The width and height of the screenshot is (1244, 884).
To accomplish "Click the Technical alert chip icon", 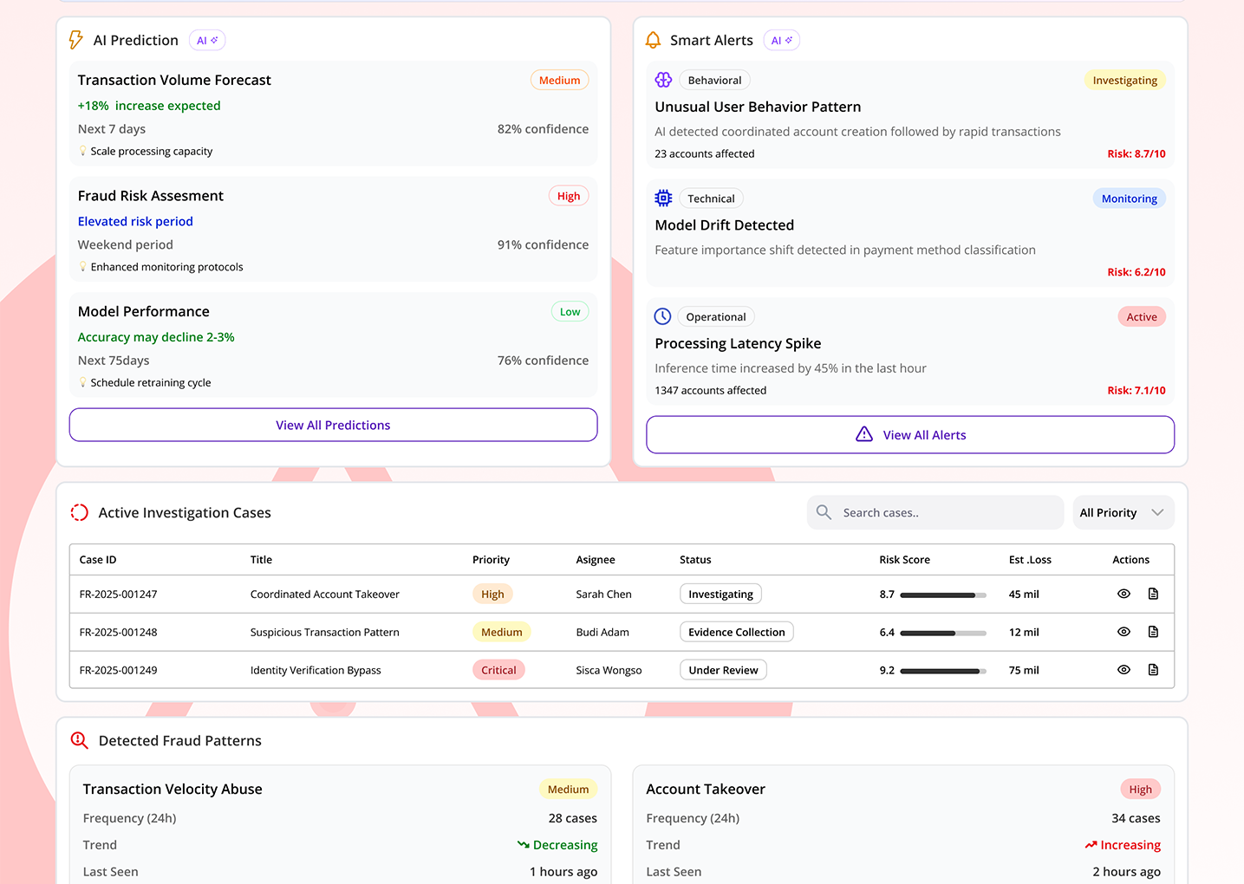I will click(663, 198).
